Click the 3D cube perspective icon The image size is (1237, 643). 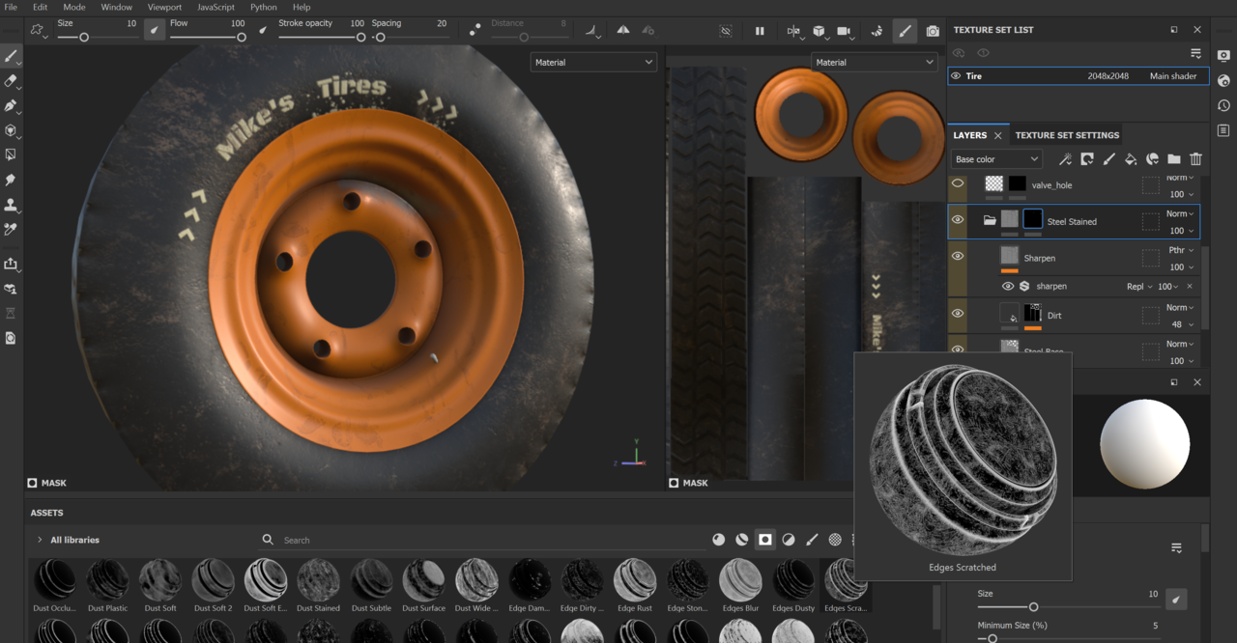820,31
